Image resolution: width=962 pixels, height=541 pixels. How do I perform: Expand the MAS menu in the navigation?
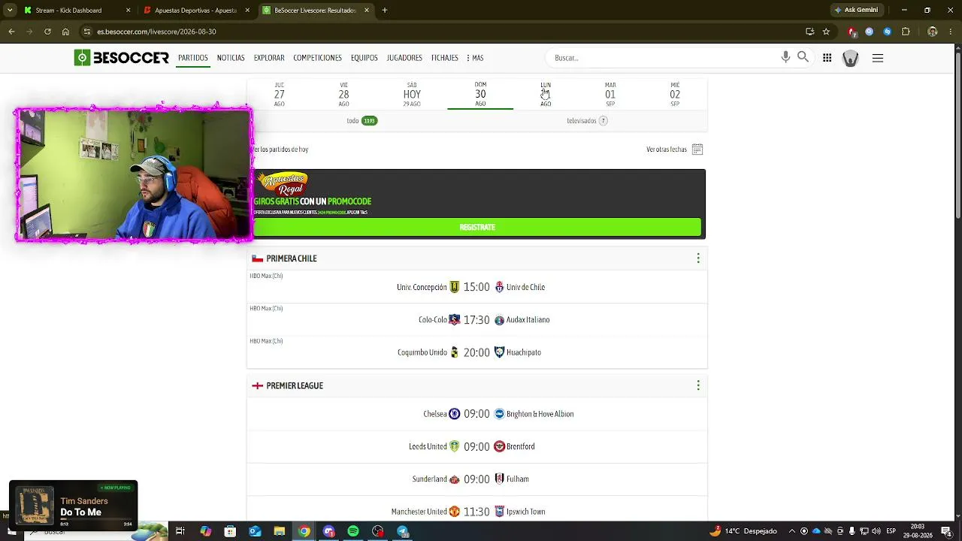pos(475,58)
